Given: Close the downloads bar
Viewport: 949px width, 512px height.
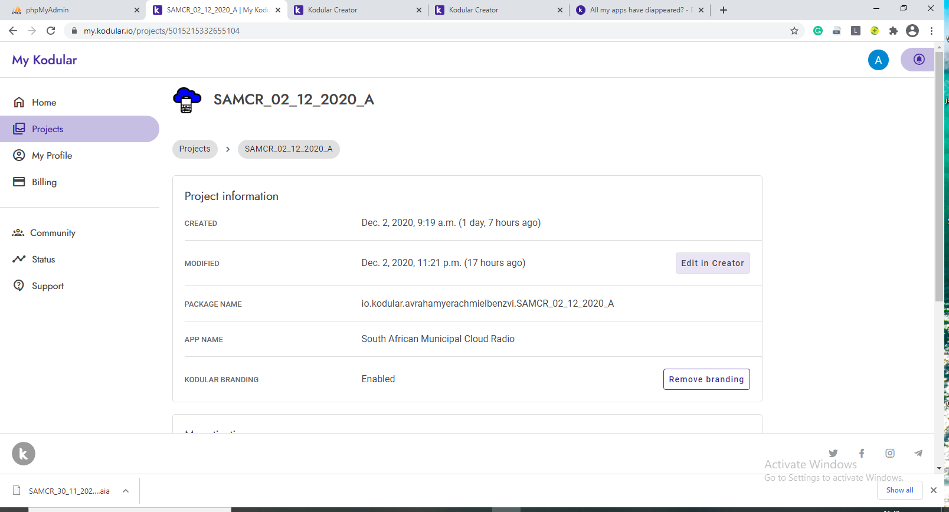Looking at the screenshot, I should tap(934, 490).
